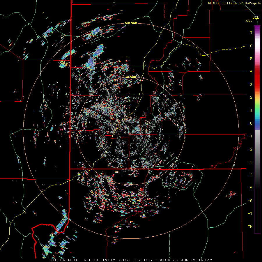
Task: Click the '50 NMI' range ring label
Action: [131, 77]
